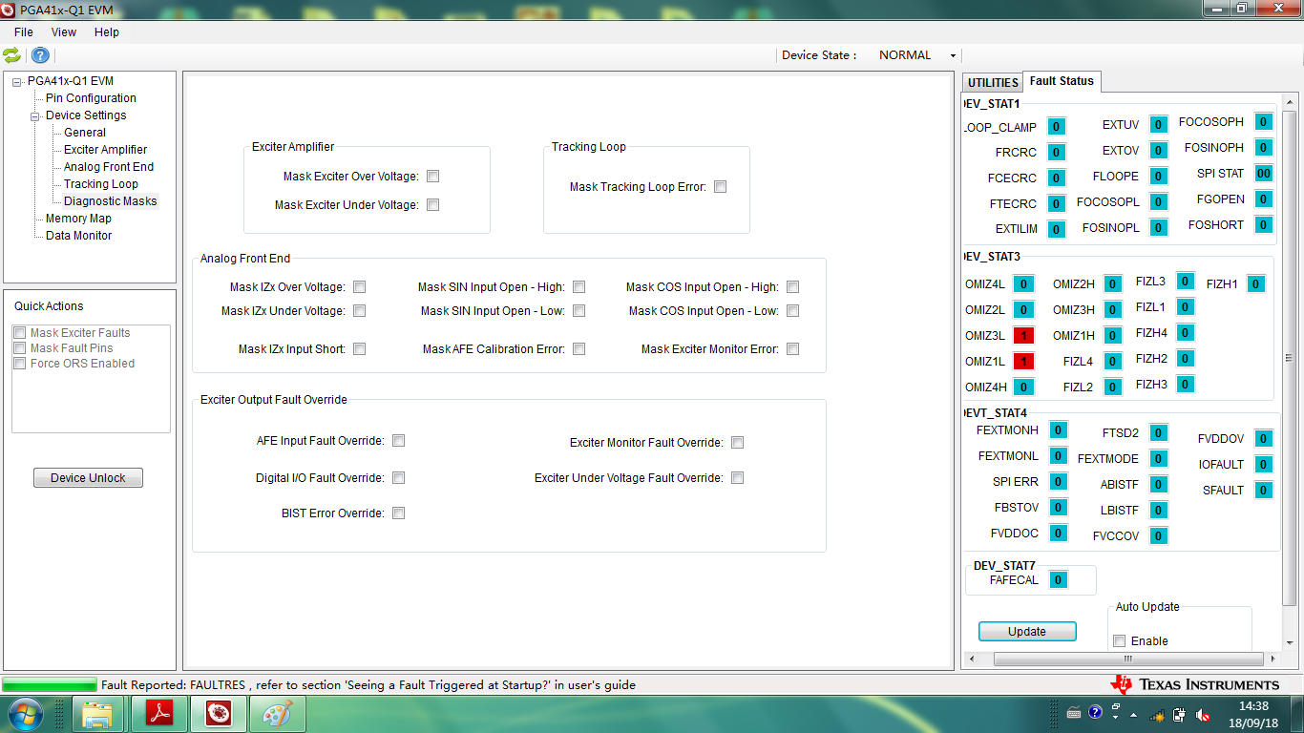Check Mask COS Input Open - High
Viewport: 1304px width, 733px height.
coord(793,287)
